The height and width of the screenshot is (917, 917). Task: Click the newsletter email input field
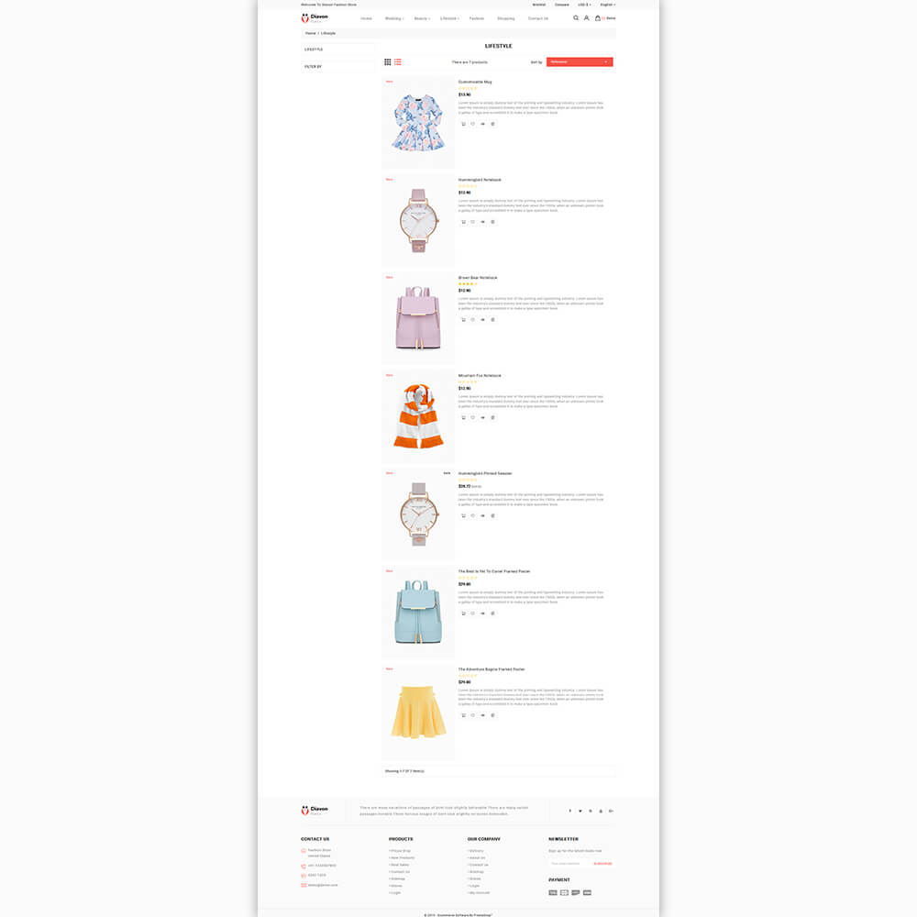(x=570, y=864)
